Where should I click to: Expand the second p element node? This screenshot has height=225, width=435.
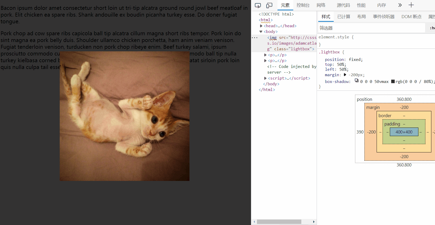(265, 61)
